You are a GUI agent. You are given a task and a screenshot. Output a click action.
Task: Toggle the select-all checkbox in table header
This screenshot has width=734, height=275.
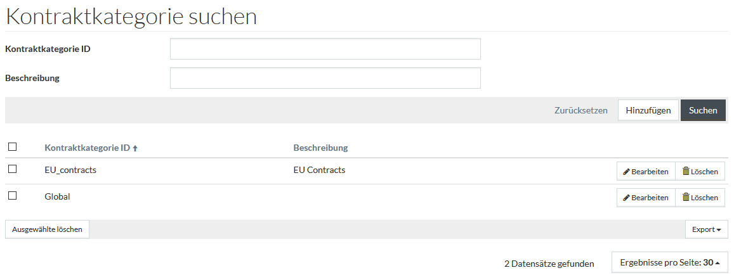pos(13,147)
